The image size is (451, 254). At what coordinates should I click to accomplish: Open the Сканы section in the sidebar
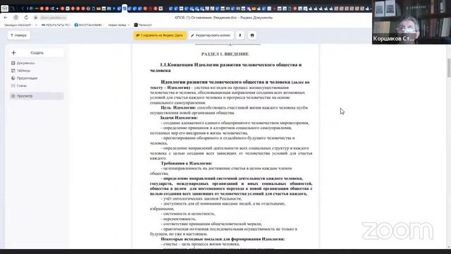pos(19,85)
